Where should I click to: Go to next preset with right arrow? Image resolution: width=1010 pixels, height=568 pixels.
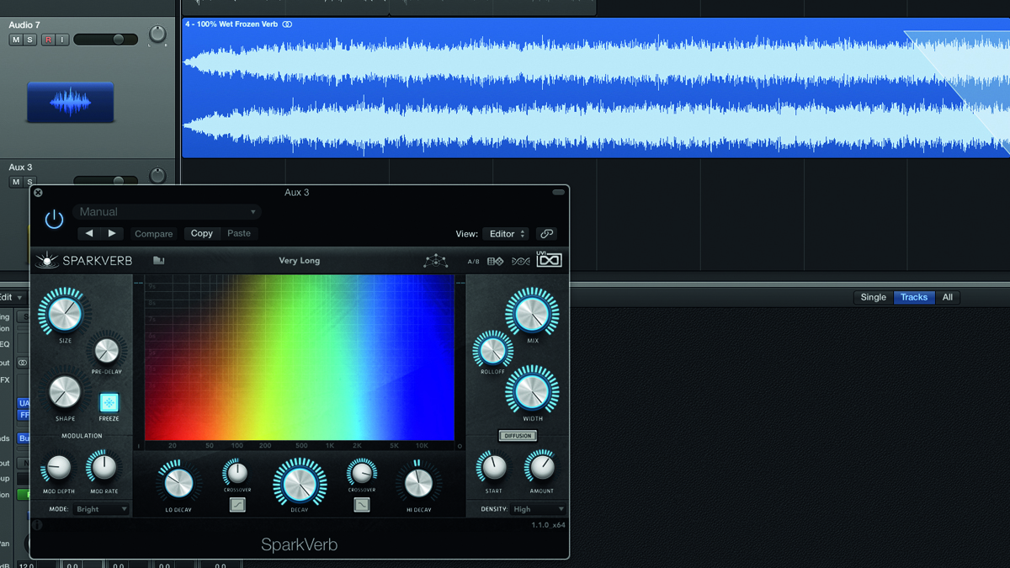click(x=112, y=233)
